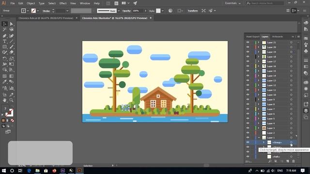Set fill to None in toolbox
Screen dimensions: 310x174
tap(13, 120)
